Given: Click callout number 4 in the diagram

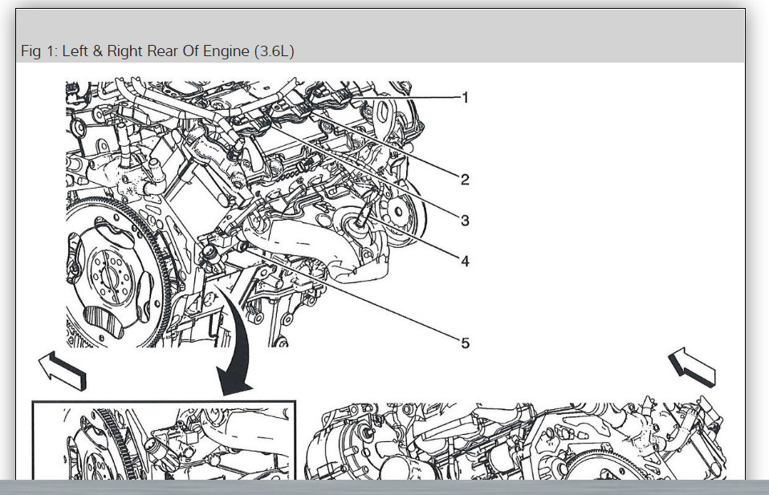Looking at the screenshot, I should (x=465, y=262).
